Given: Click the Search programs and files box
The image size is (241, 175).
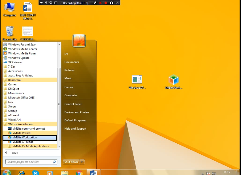Looking at the screenshot, I should (31, 162).
